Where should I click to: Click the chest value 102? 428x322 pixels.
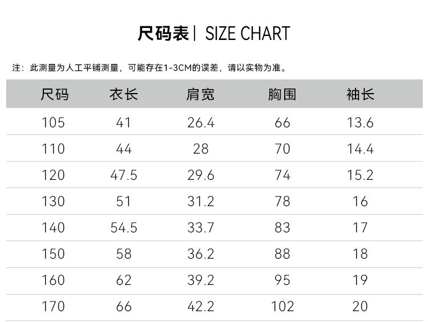[282, 307]
